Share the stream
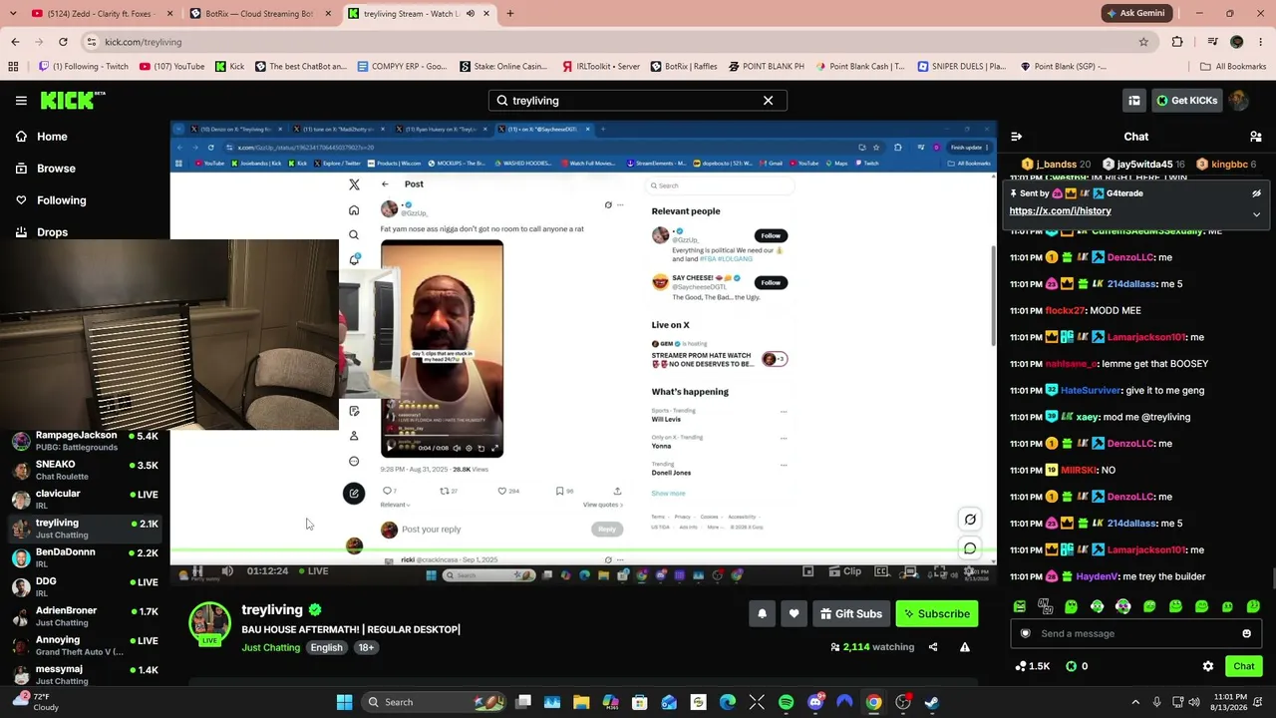Image resolution: width=1276 pixels, height=718 pixels. point(933,647)
